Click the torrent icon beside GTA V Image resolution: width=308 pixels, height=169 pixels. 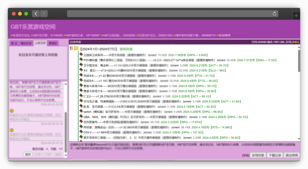tap(81, 132)
